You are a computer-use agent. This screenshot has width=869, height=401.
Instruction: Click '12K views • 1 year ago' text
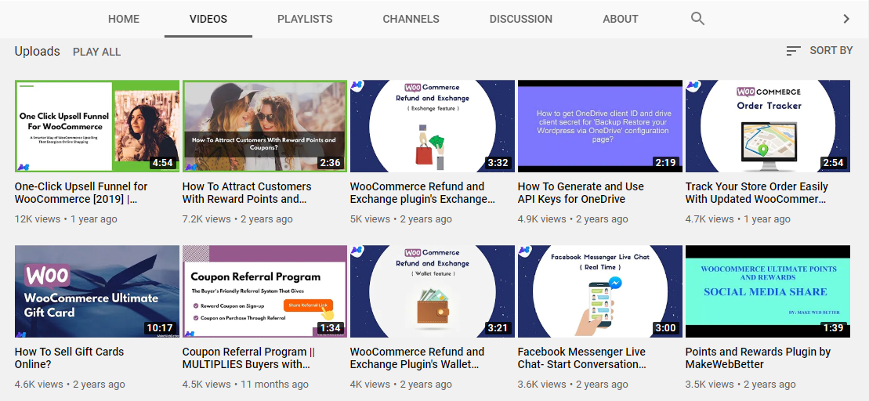66,219
